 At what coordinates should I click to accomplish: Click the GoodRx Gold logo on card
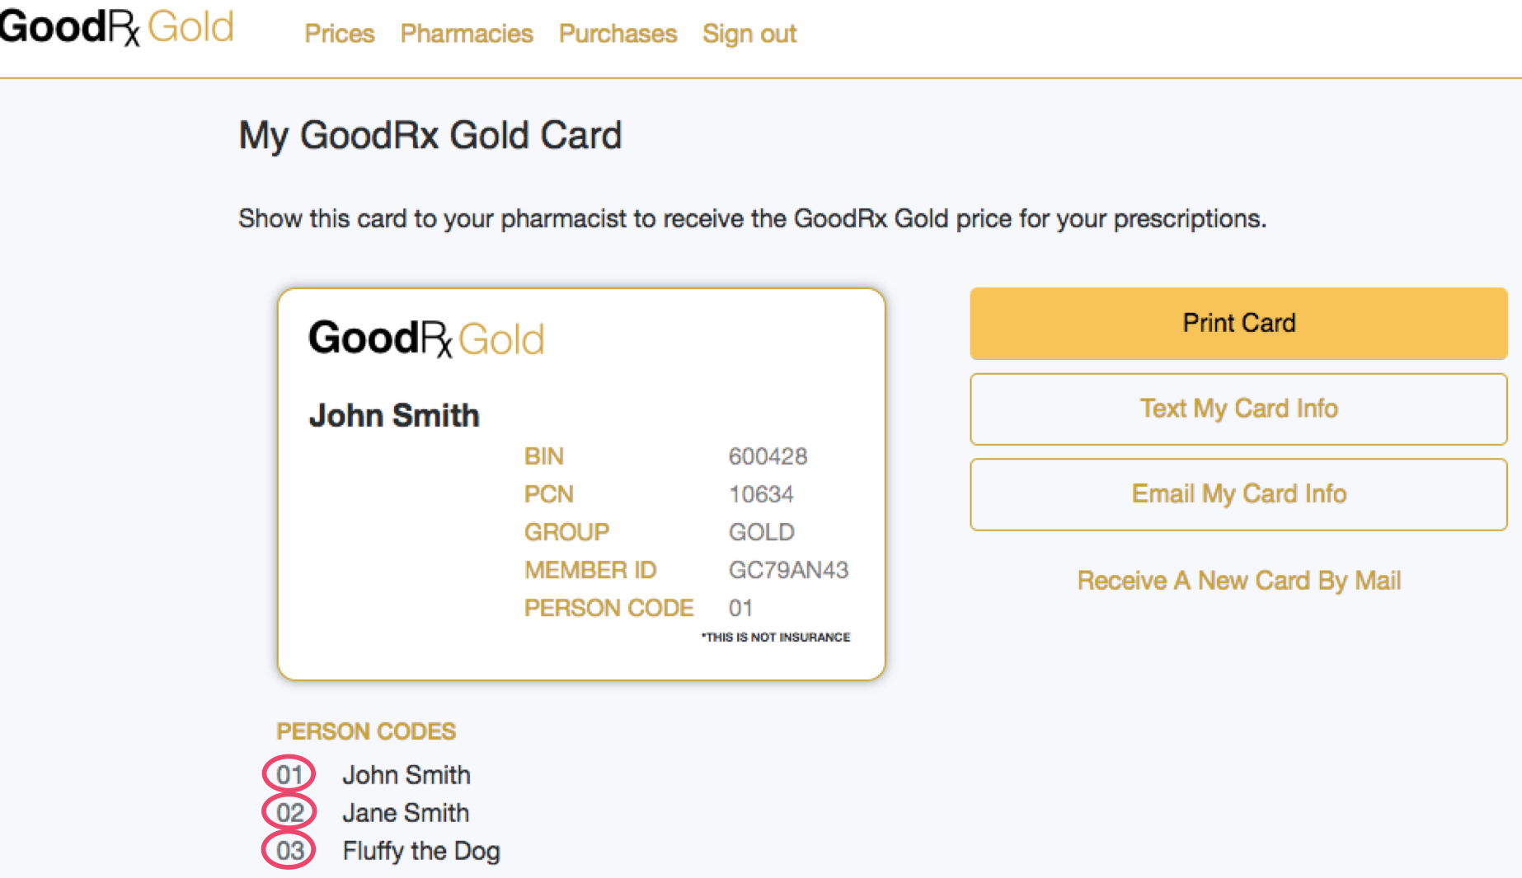click(x=426, y=339)
